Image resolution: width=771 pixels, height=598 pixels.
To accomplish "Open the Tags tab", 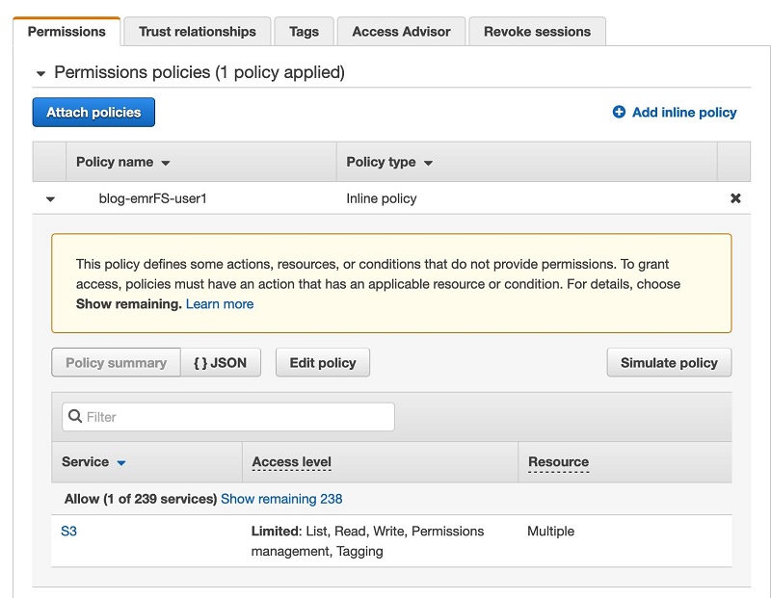I will click(304, 32).
